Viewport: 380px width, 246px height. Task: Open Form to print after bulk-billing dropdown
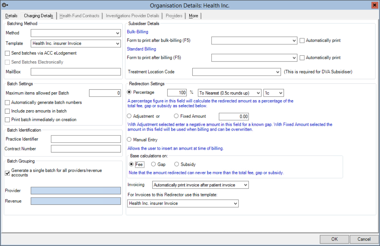pyautogui.click(x=254, y=40)
